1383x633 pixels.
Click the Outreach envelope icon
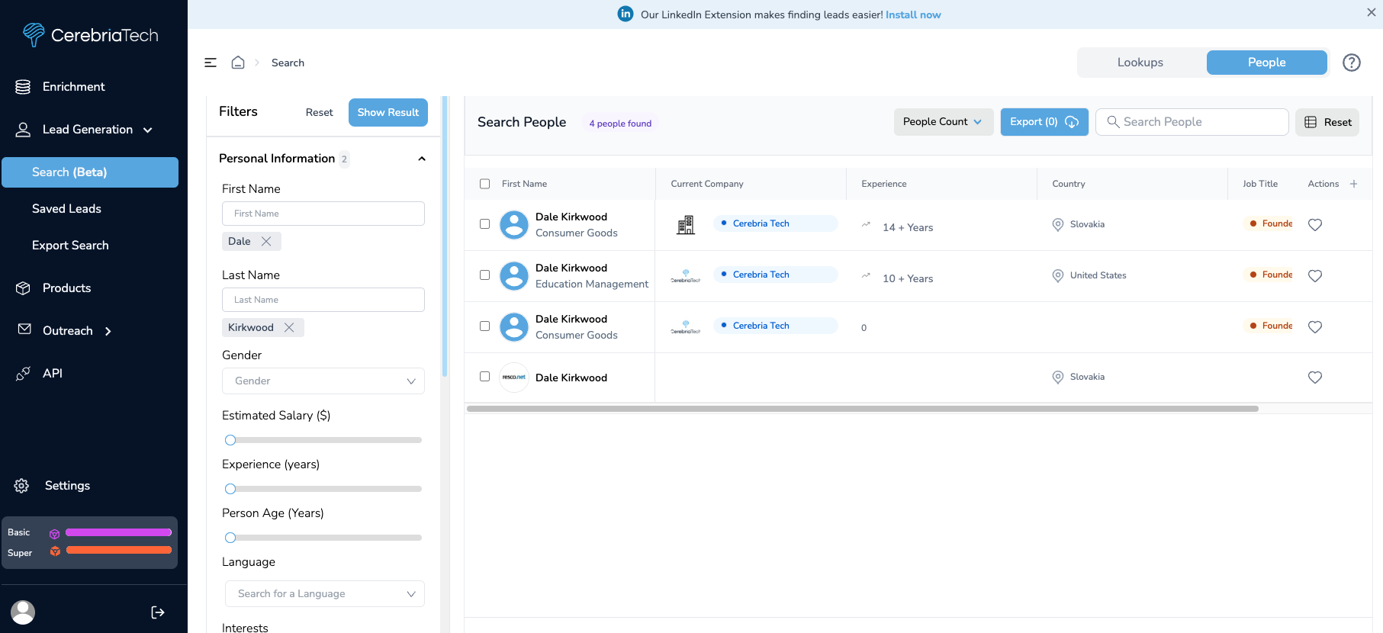point(24,329)
